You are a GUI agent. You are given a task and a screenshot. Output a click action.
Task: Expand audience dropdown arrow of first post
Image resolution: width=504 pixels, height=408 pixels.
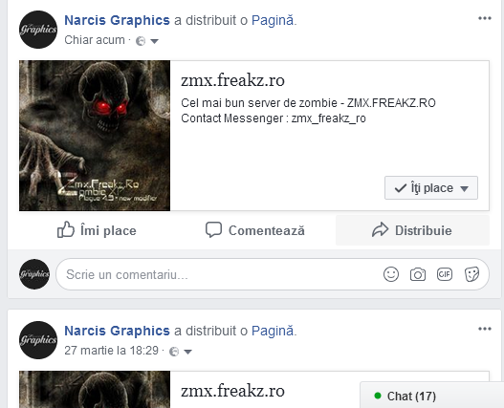(155, 41)
